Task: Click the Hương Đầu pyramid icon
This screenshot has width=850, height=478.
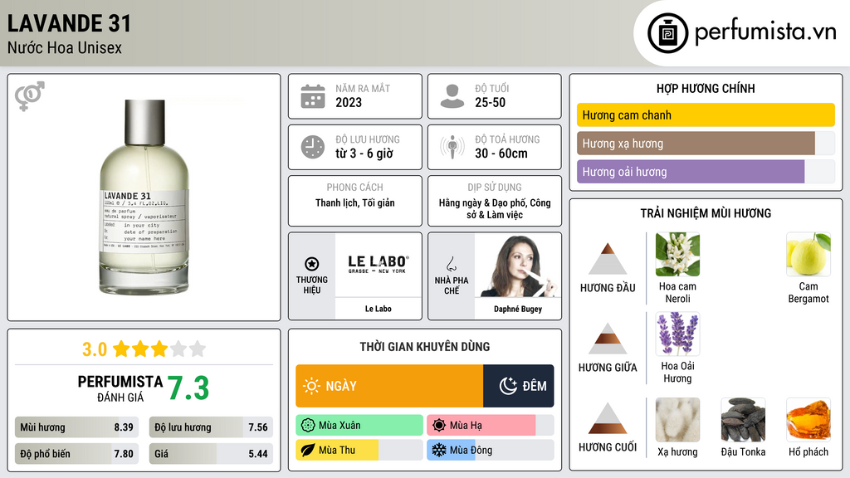Action: tap(608, 259)
